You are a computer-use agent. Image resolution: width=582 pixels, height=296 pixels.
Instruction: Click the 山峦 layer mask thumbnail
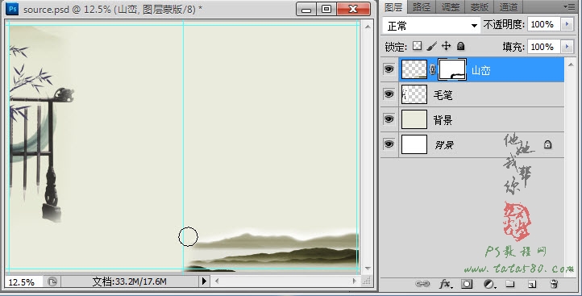[452, 69]
